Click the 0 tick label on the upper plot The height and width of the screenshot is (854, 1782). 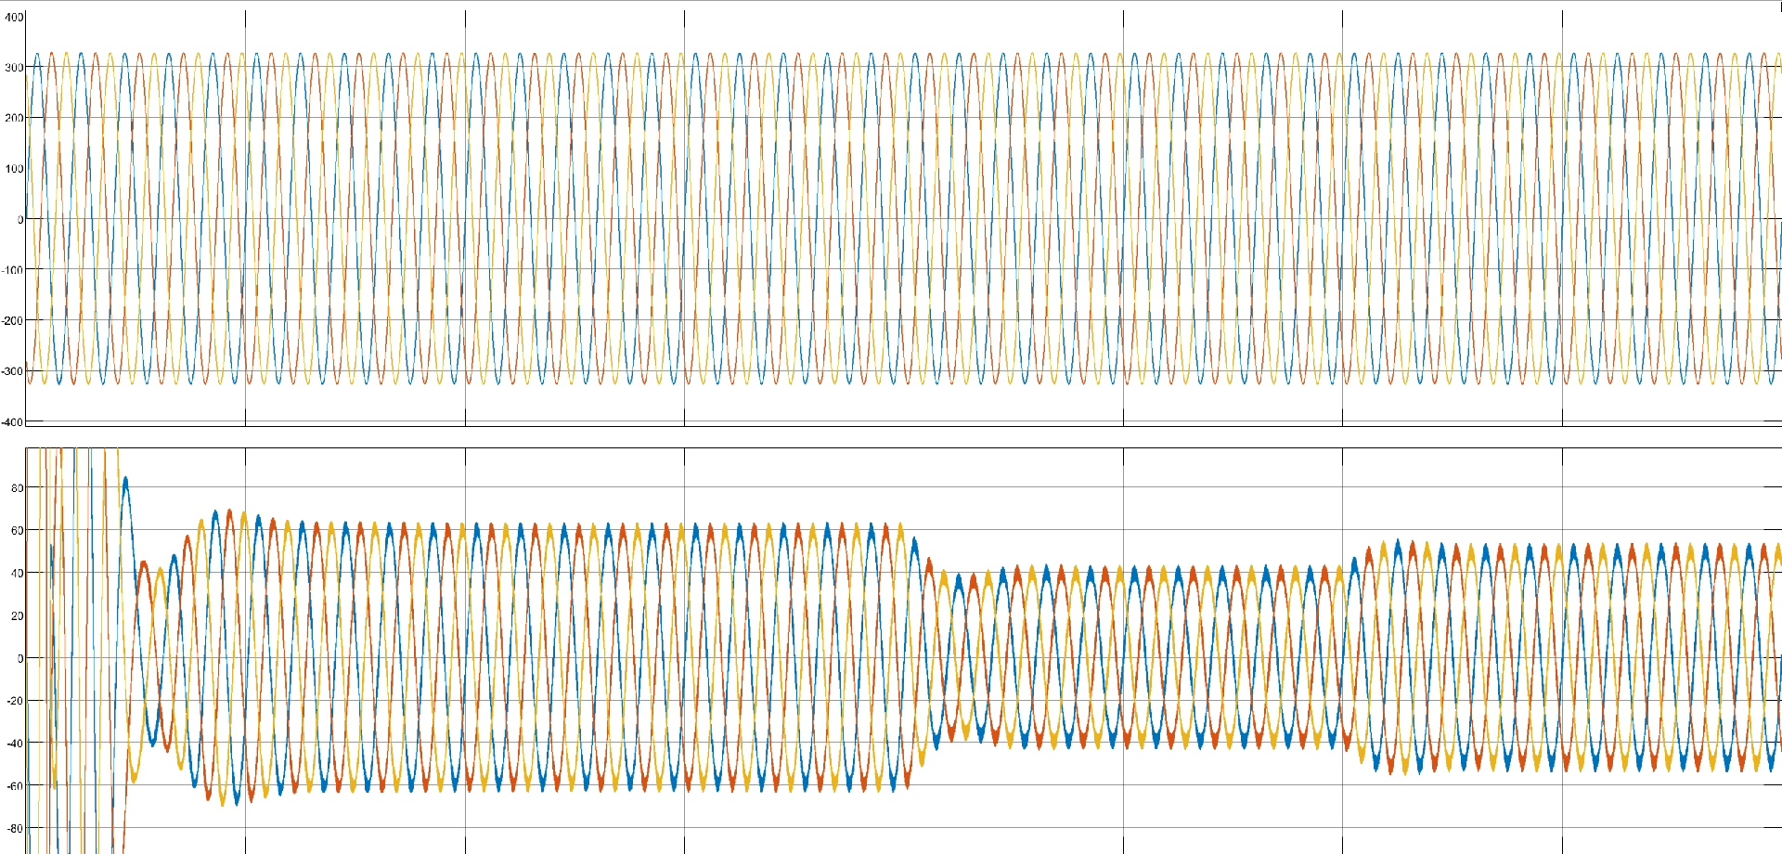(x=20, y=220)
